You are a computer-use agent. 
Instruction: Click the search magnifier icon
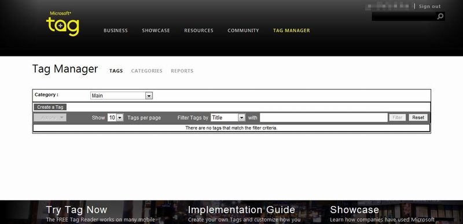pyautogui.click(x=440, y=17)
